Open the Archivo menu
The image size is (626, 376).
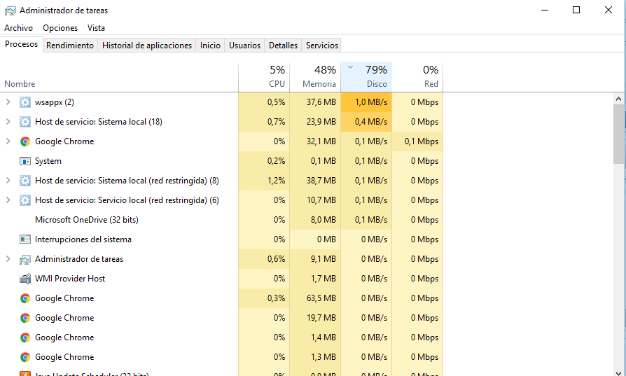[18, 28]
